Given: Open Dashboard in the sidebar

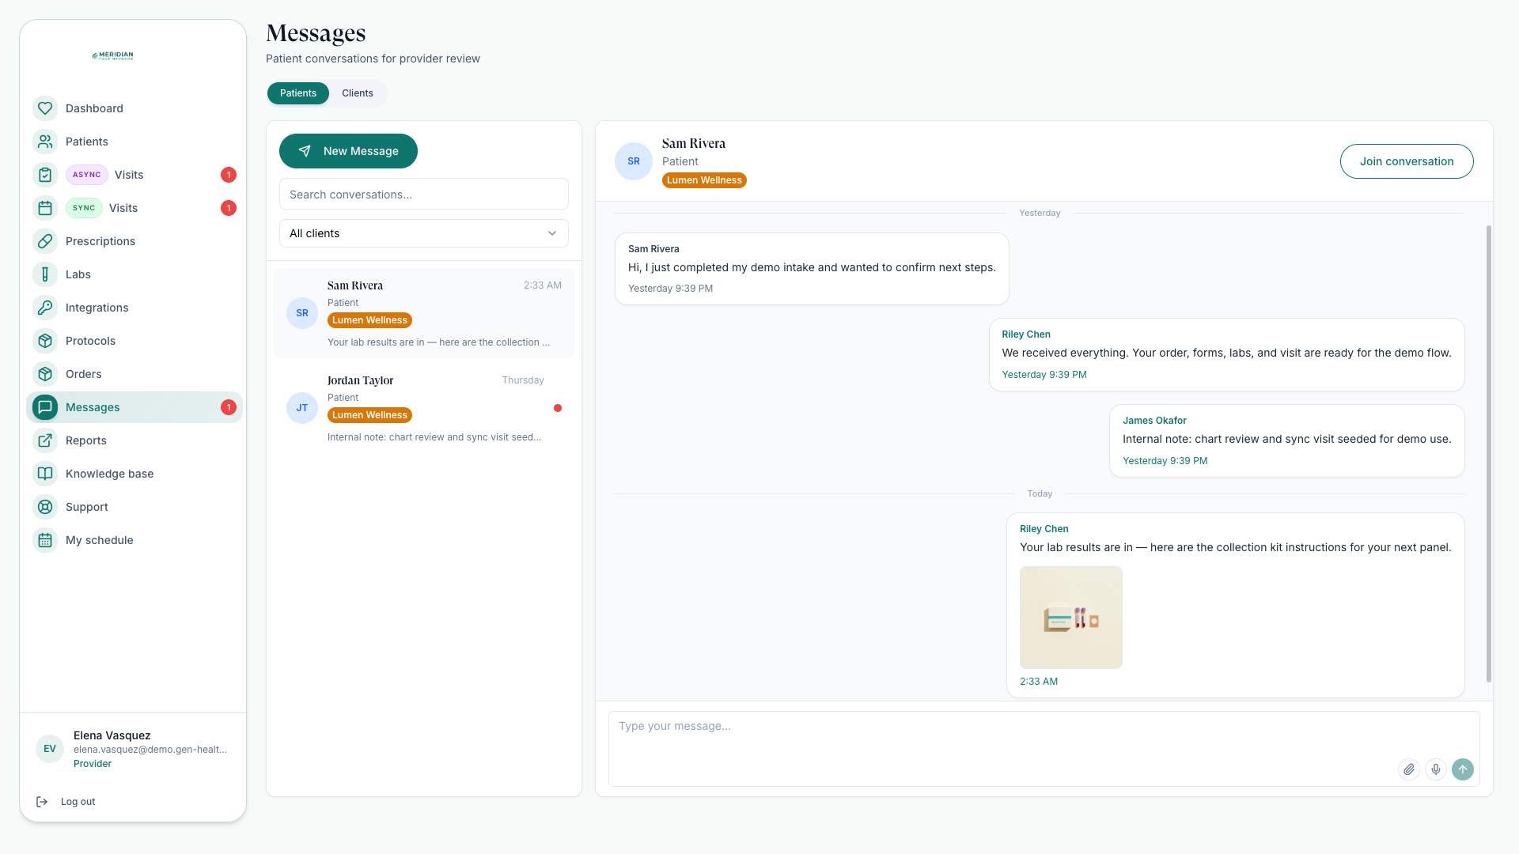Looking at the screenshot, I should pos(134,108).
